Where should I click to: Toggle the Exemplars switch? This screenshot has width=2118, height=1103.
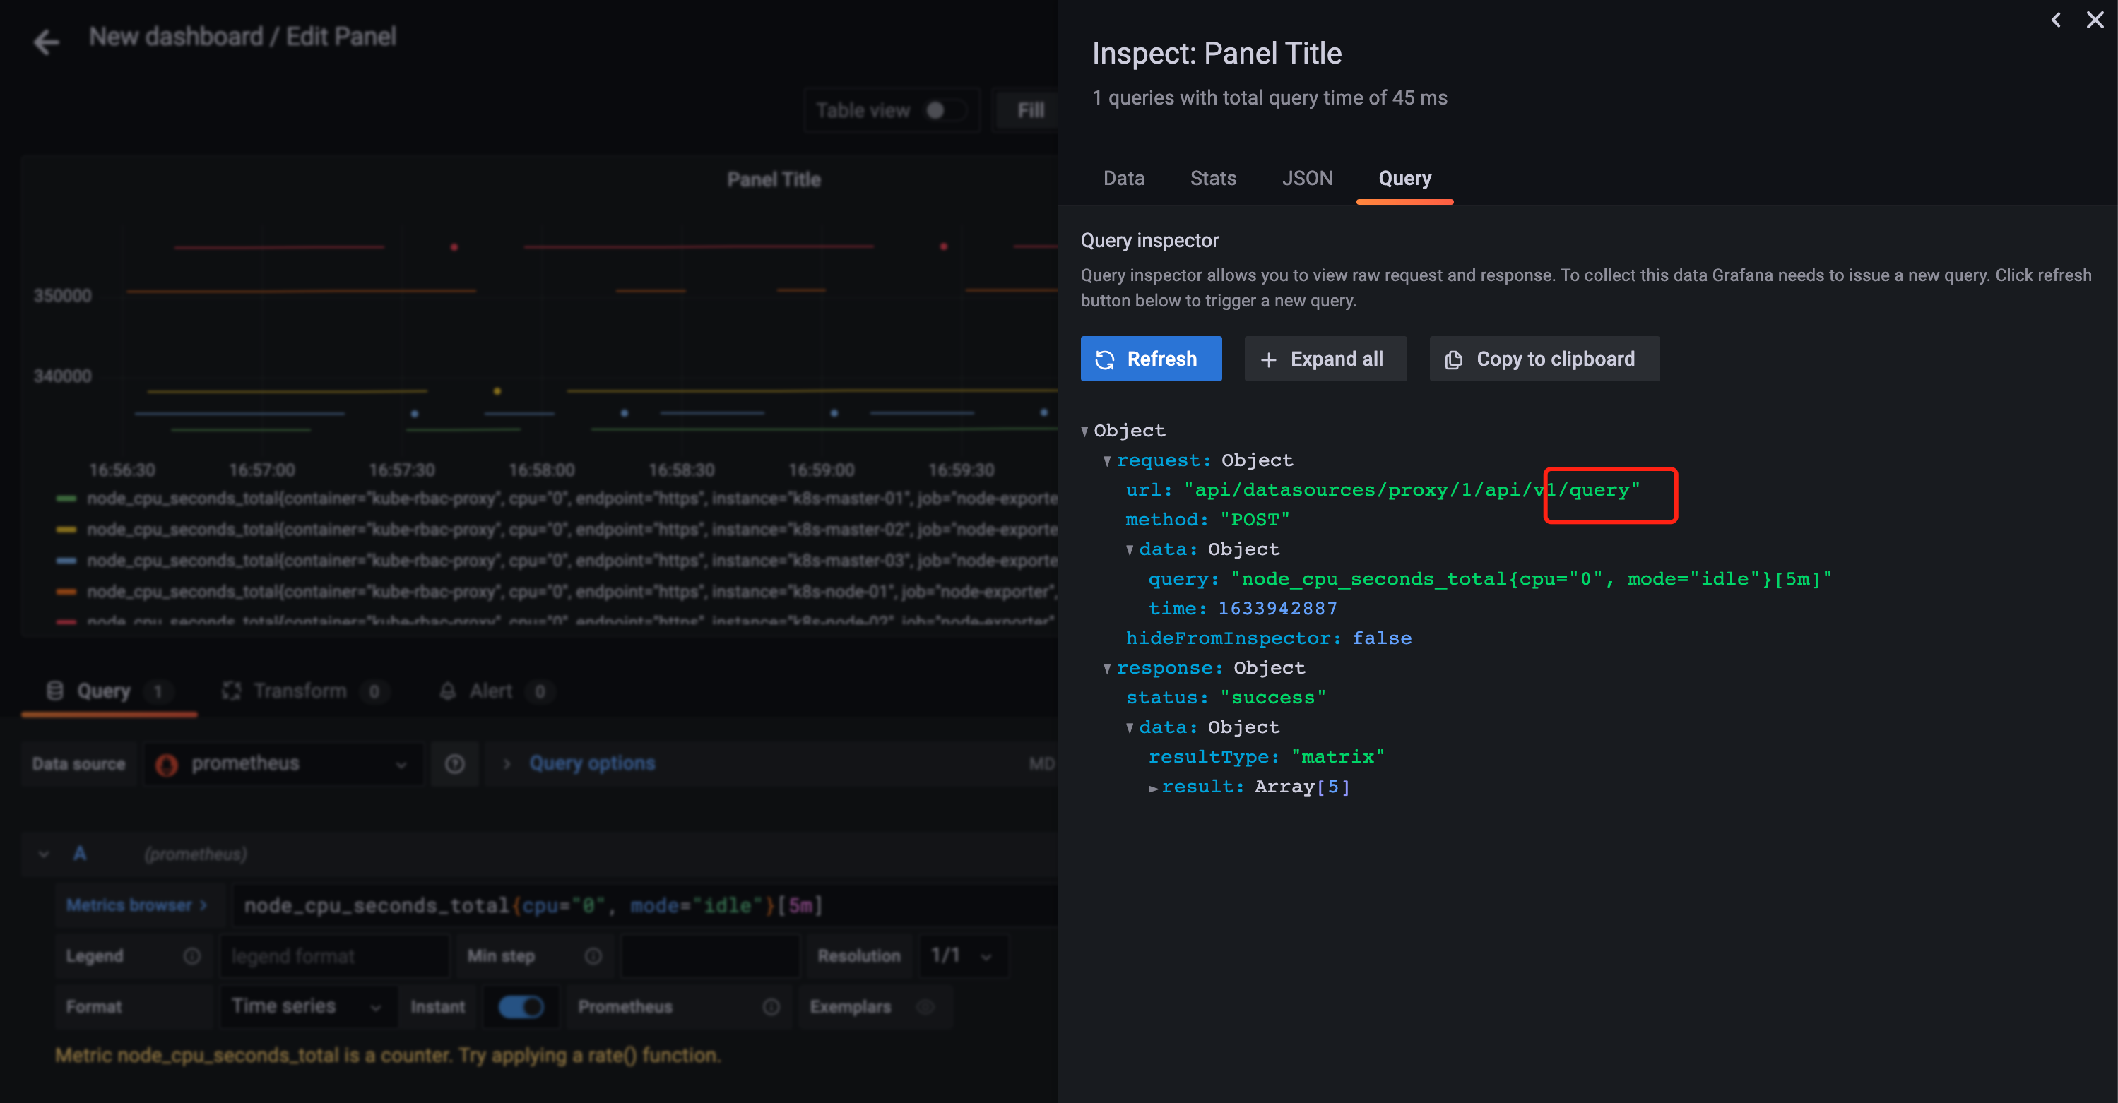click(925, 1007)
